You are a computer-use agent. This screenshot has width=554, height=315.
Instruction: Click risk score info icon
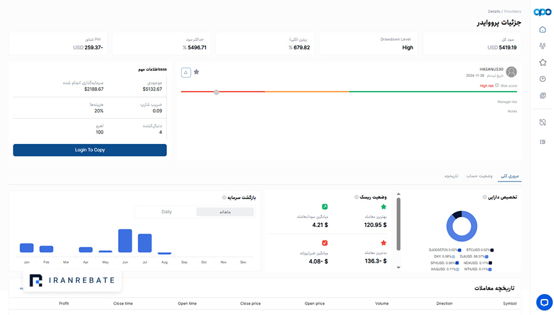click(497, 86)
